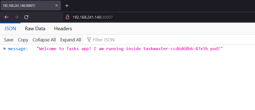Select the JSON viewer tab

point(10,29)
